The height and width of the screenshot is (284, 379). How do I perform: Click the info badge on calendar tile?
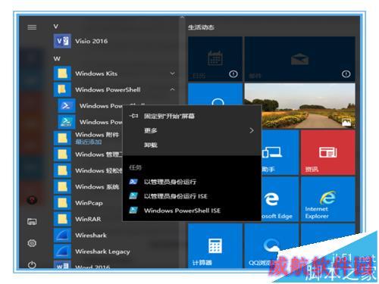[233, 74]
